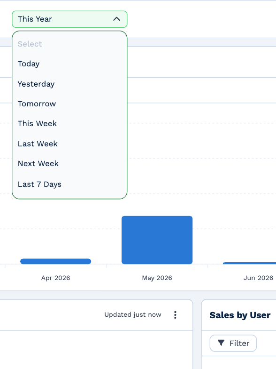Viewport: 276px width, 369px height.
Task: Click the Apr 2026 chart bar
Action: (x=55, y=261)
